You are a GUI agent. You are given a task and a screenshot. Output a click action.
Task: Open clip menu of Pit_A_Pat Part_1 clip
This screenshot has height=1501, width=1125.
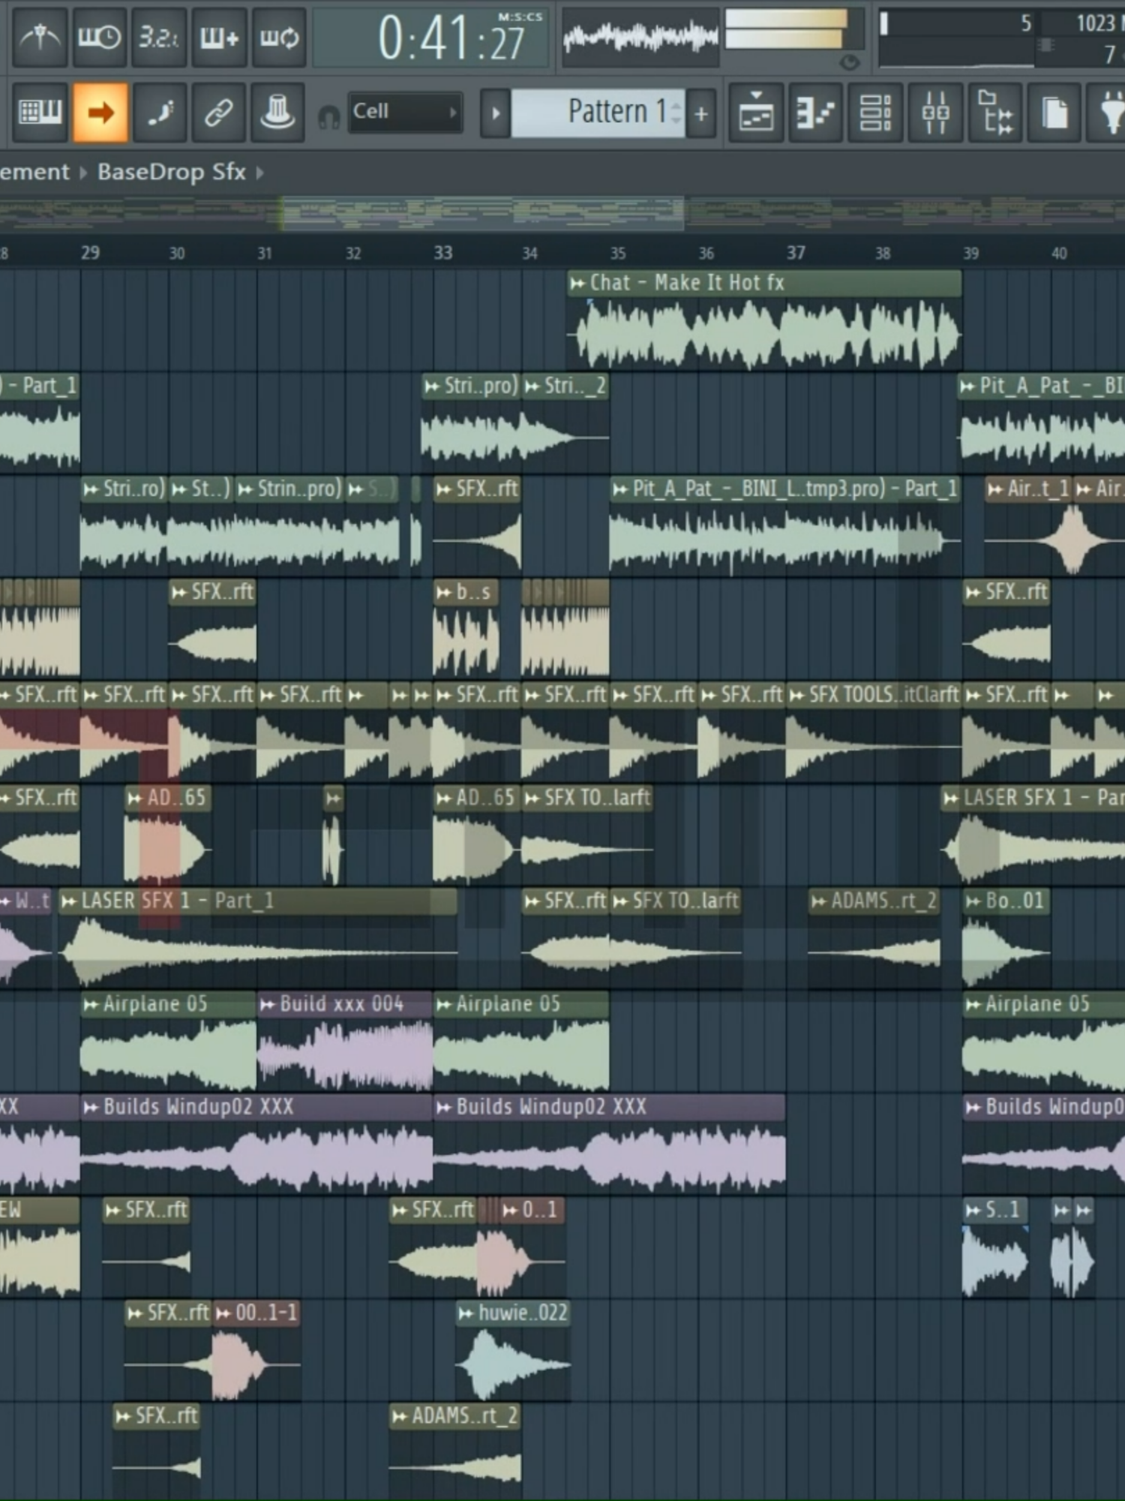[620, 489]
